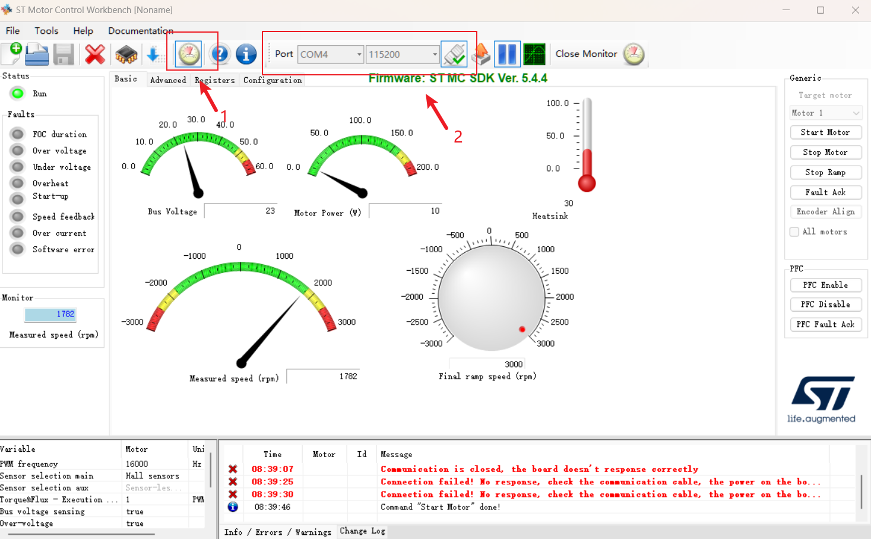Click the Over voltage fault indicator
This screenshot has width=871, height=539.
(18, 151)
